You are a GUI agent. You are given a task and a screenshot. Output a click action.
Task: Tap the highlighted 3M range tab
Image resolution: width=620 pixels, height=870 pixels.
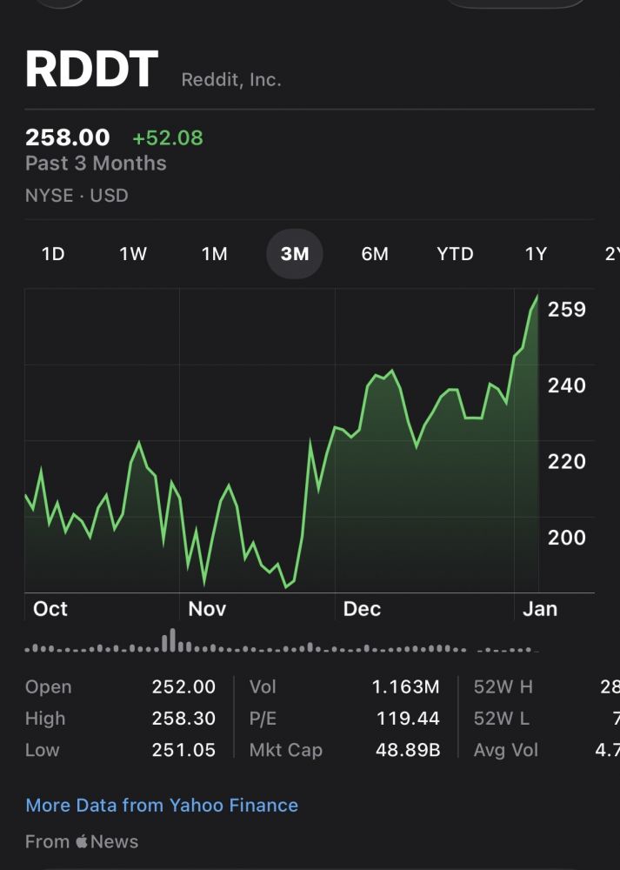click(294, 254)
